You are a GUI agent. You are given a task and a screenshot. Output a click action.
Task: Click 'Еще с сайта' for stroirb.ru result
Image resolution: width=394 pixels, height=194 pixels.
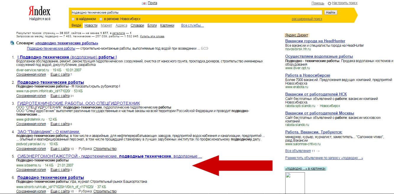[x=60, y=191]
